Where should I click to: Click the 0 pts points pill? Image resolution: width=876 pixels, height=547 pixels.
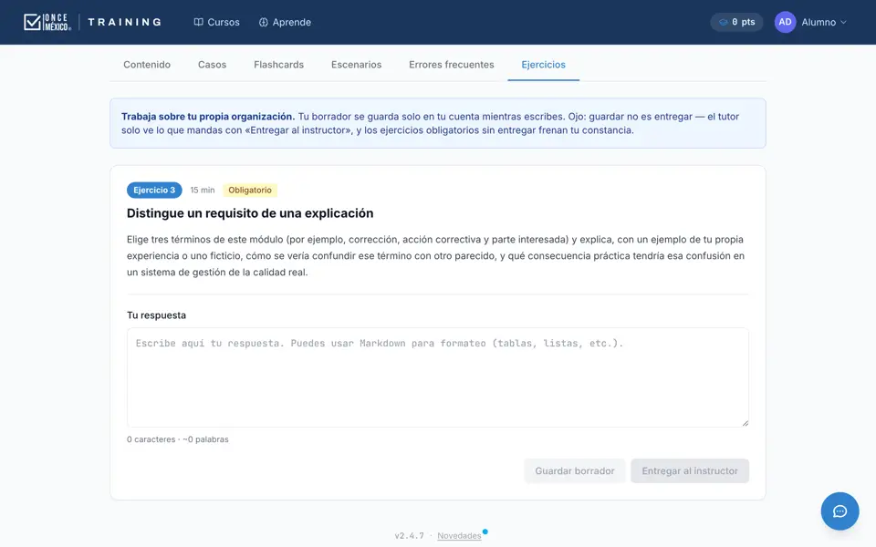tap(737, 22)
